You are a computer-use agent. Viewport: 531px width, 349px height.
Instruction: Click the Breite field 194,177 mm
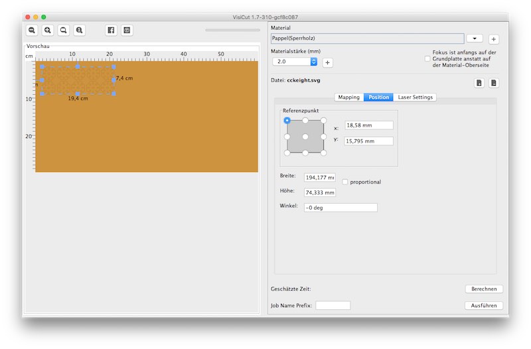click(320, 177)
